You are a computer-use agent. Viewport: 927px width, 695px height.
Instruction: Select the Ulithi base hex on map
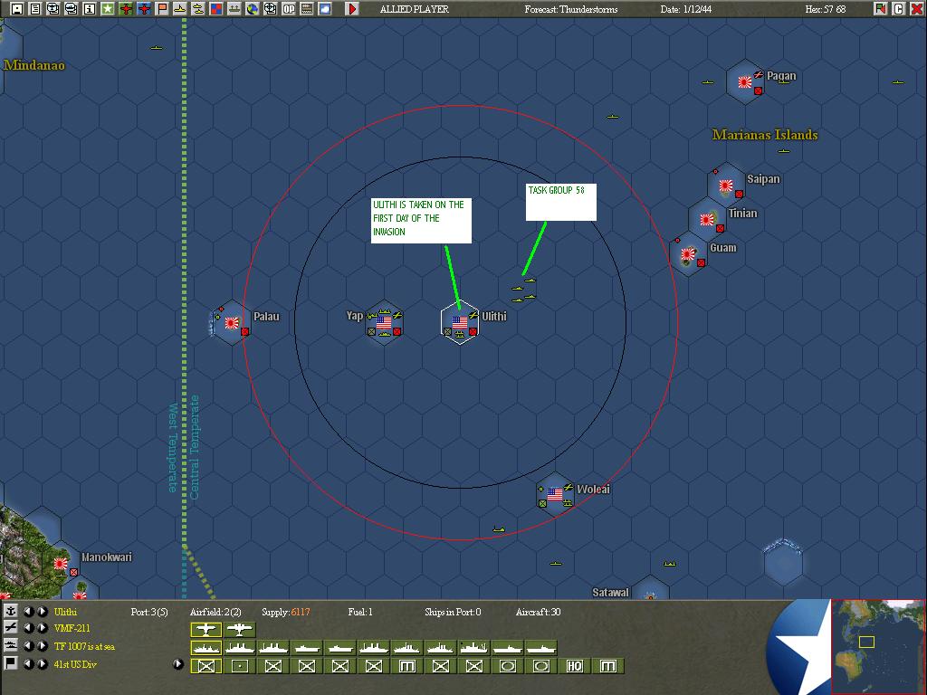tap(460, 323)
